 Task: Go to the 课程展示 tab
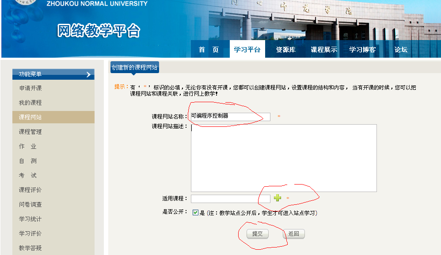point(324,50)
